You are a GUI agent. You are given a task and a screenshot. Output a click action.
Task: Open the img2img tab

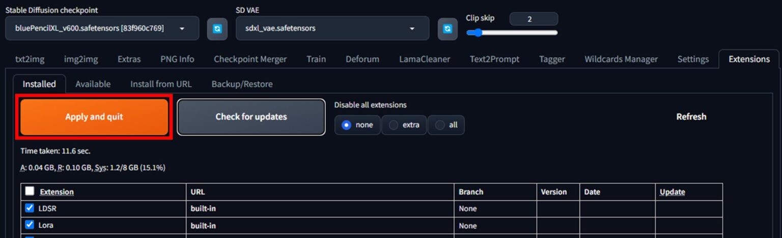tap(81, 59)
